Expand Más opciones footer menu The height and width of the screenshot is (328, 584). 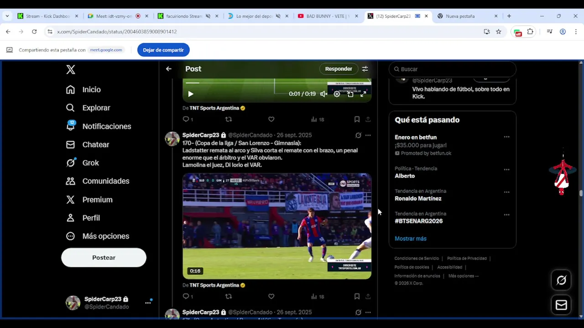tap(464, 276)
